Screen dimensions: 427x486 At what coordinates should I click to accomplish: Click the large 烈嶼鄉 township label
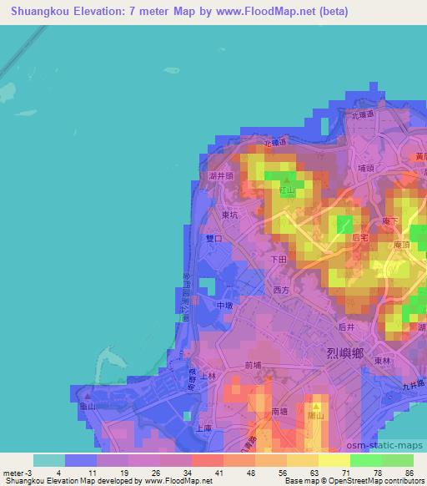tap(345, 353)
